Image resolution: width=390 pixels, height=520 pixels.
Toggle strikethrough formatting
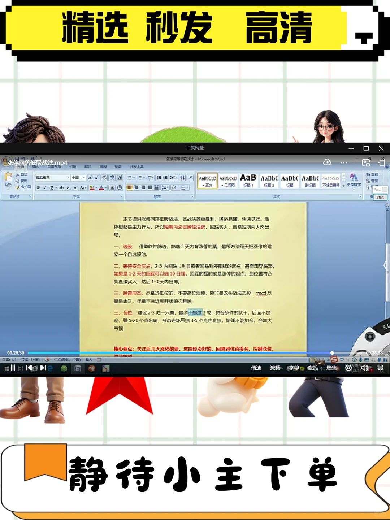click(62, 188)
